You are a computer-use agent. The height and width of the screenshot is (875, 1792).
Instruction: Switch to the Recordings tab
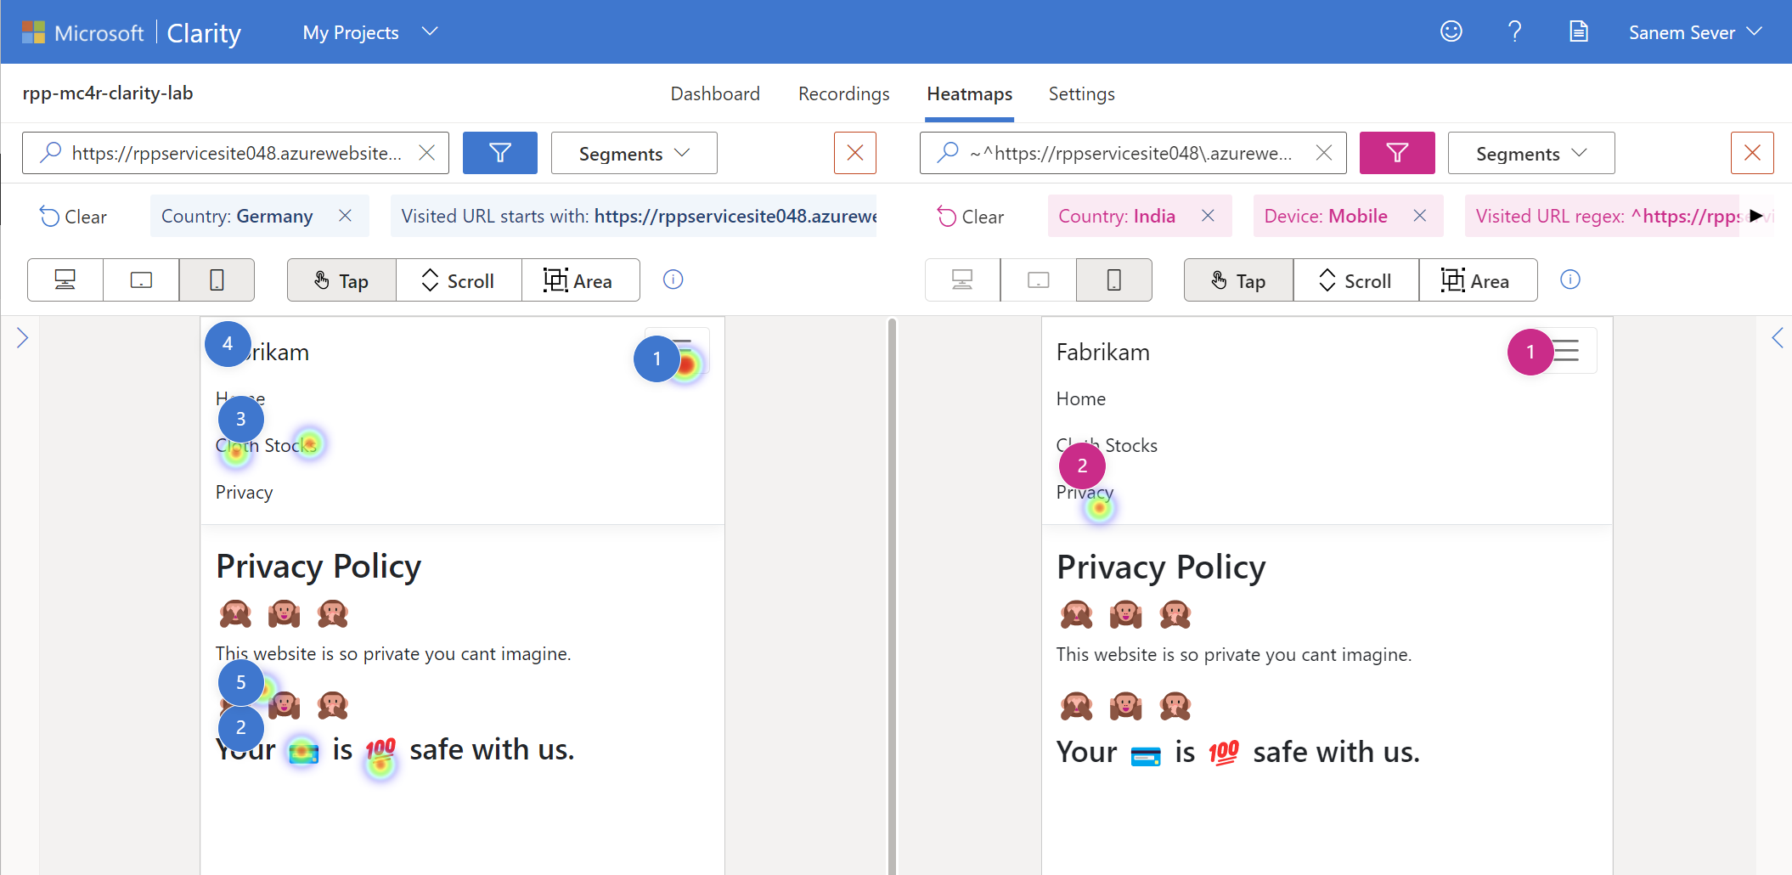point(843,93)
